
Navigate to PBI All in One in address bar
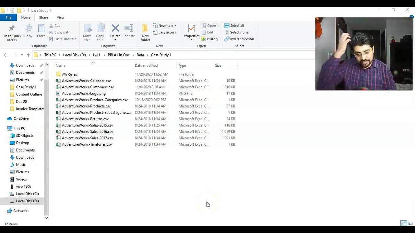pos(119,55)
